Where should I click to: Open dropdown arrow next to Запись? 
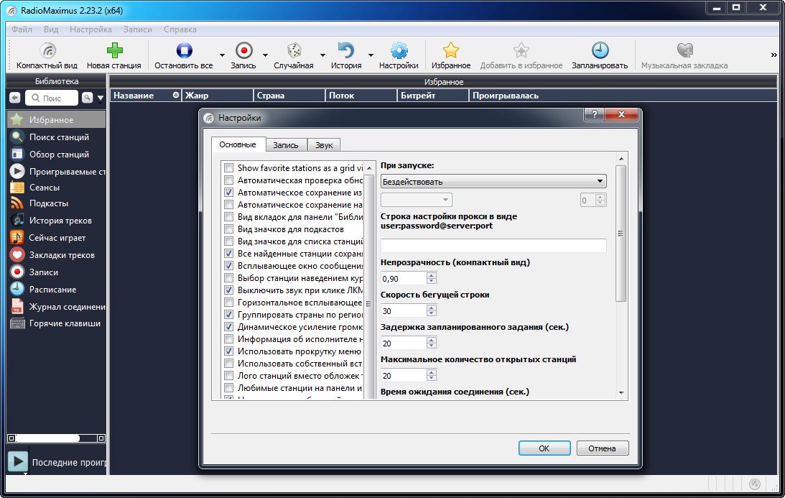265,55
